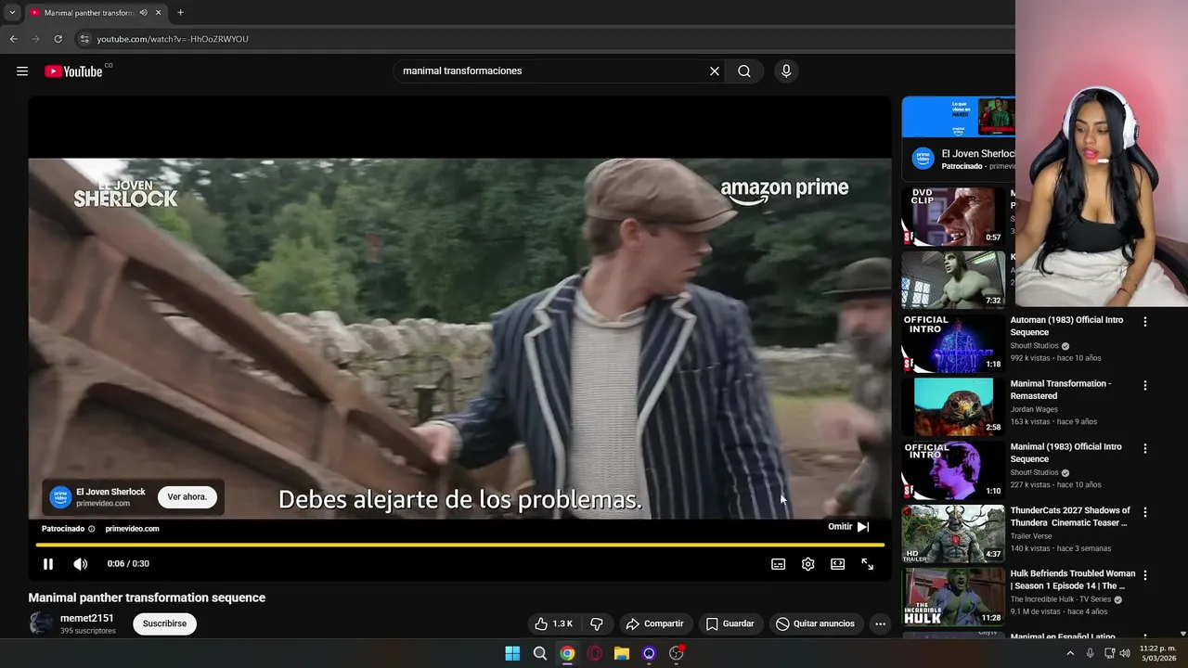Open the 7:32 Hulk video thumbnail
Screen dimensions: 1188x668
tap(953, 279)
